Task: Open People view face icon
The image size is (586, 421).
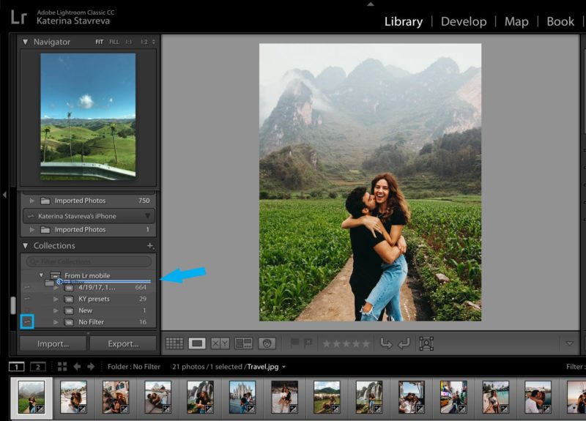Action: pyautogui.click(x=267, y=343)
